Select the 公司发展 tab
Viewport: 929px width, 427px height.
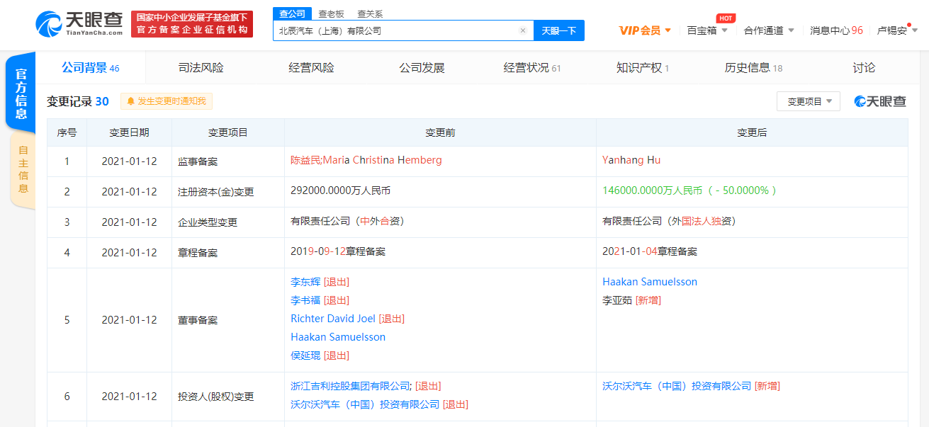422,68
